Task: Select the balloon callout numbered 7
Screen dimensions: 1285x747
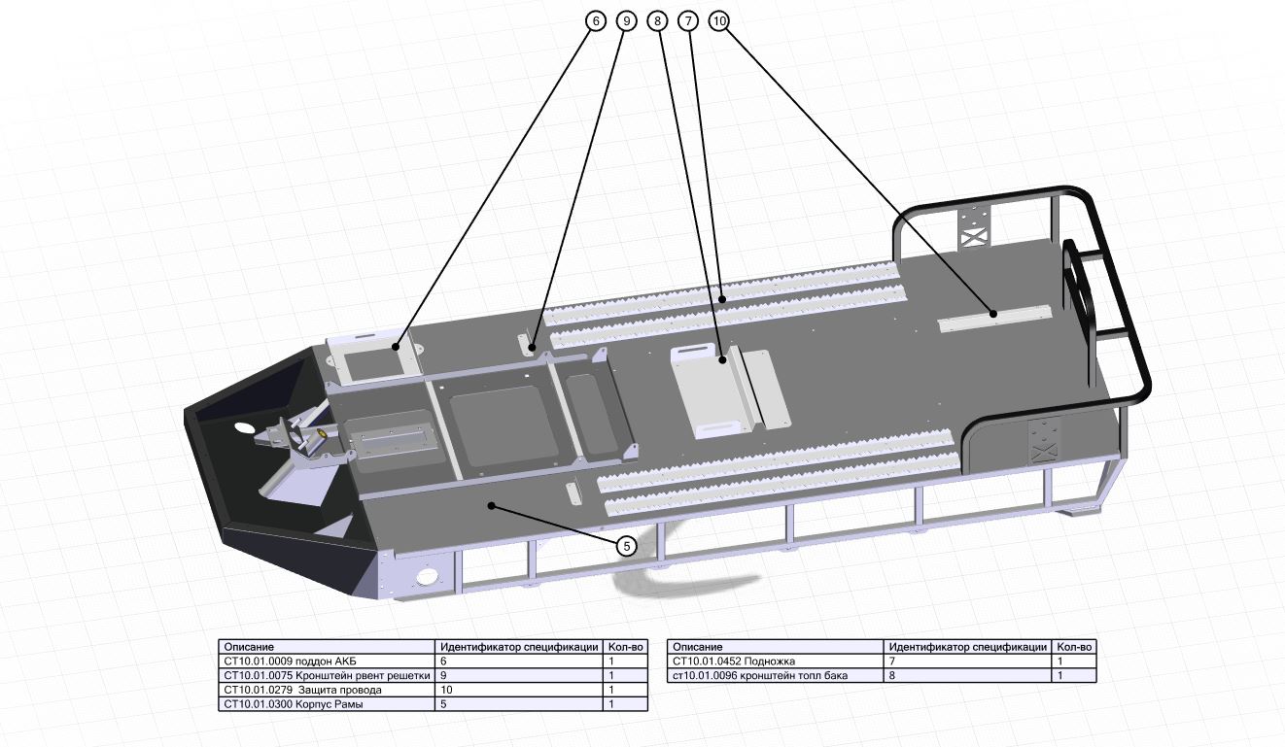Action: tap(689, 19)
